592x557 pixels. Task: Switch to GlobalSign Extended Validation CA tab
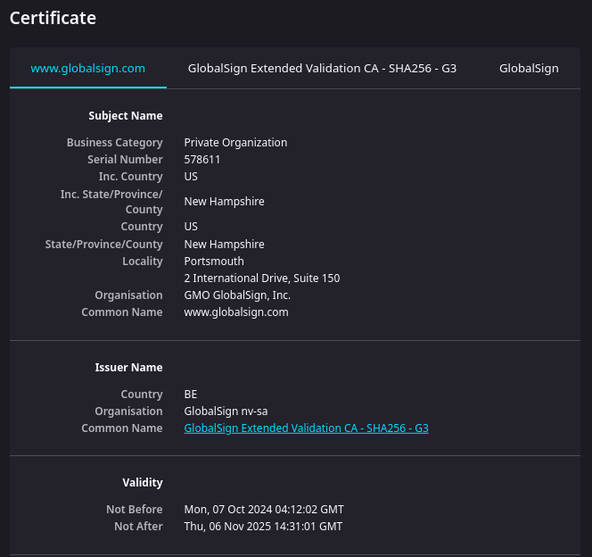click(322, 69)
